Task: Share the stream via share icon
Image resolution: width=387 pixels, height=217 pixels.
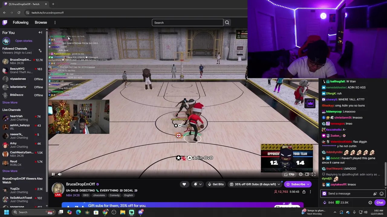Action: click(x=304, y=192)
